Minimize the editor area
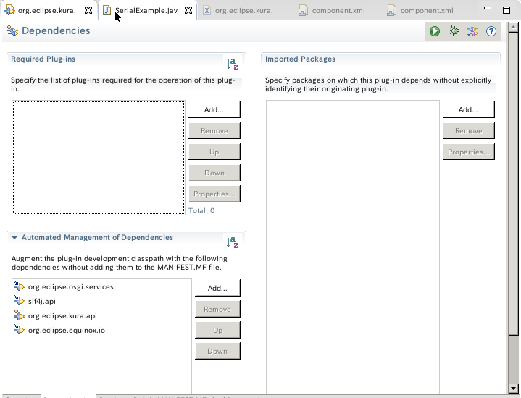This screenshot has width=521, height=398. (488, 8)
